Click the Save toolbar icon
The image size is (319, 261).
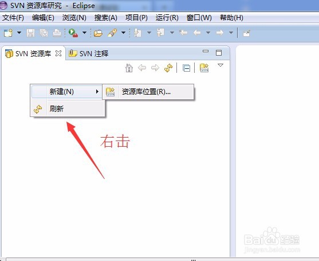pos(30,33)
